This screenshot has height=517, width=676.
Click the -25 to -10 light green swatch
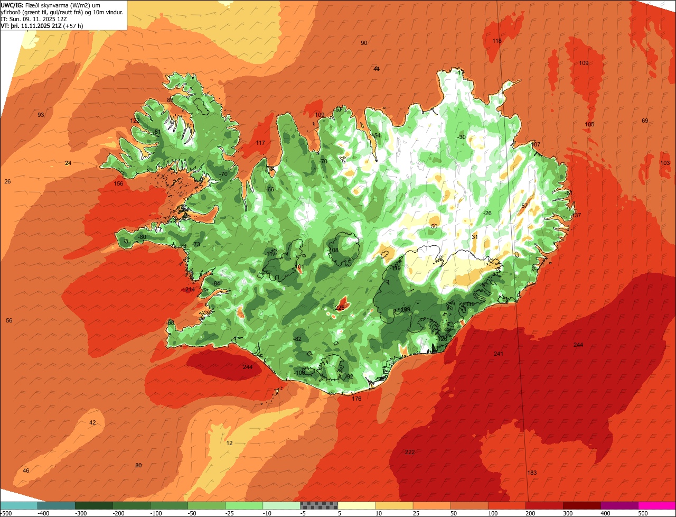(243, 505)
